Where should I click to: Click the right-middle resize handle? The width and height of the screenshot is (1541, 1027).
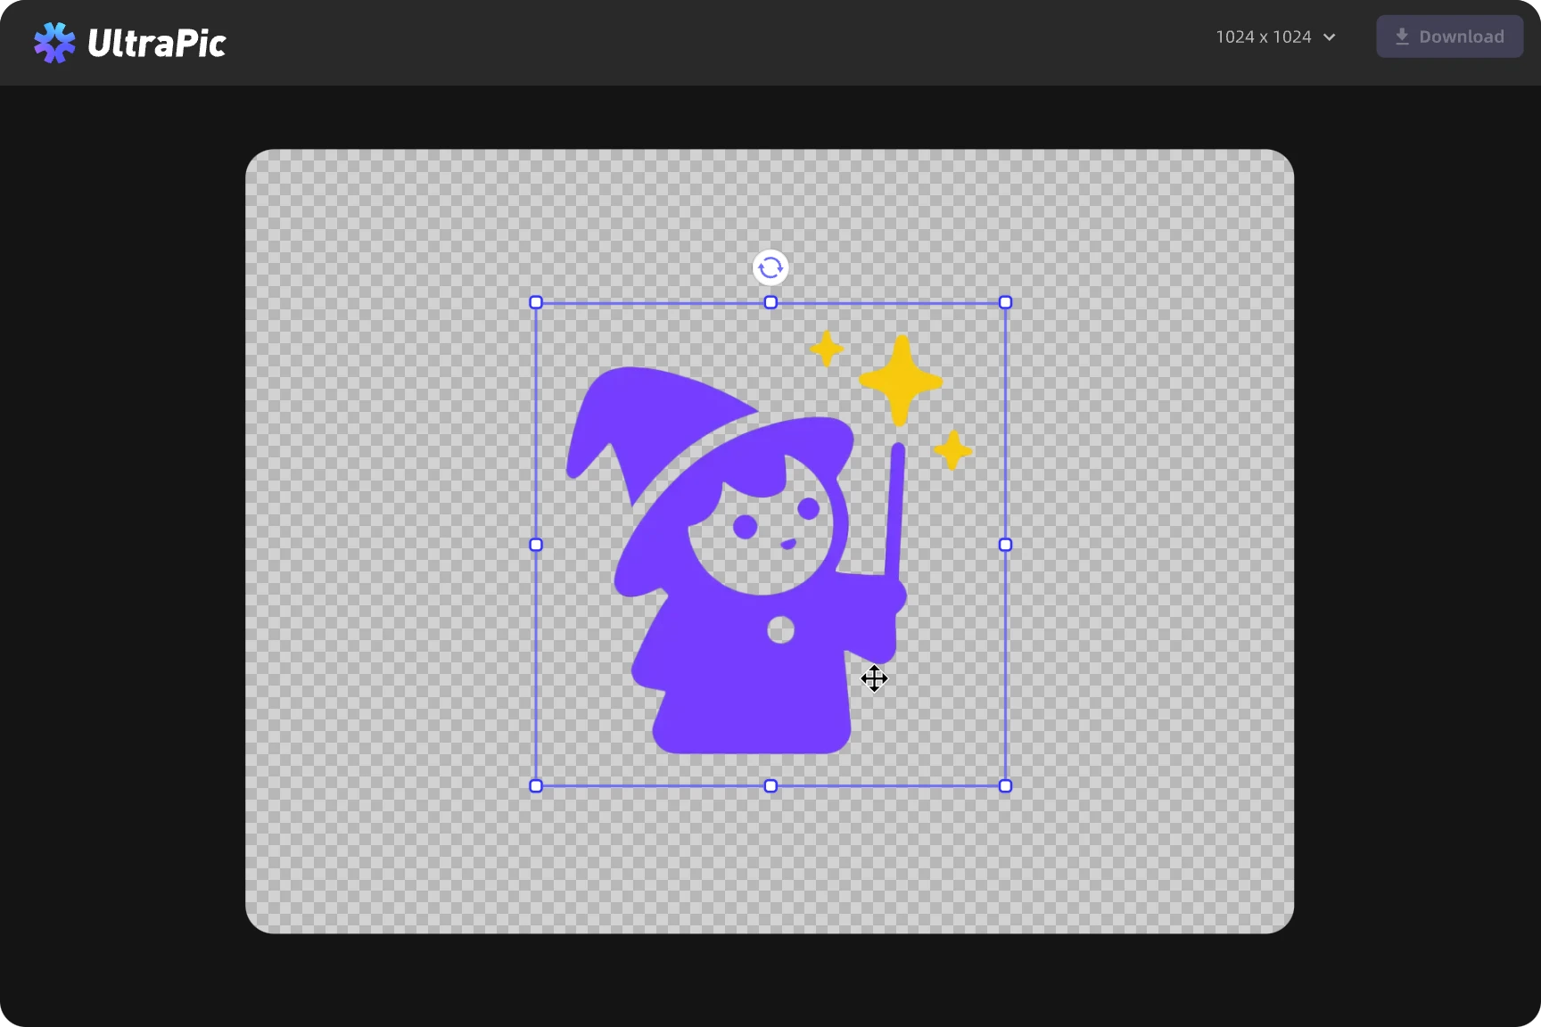pos(1005,545)
